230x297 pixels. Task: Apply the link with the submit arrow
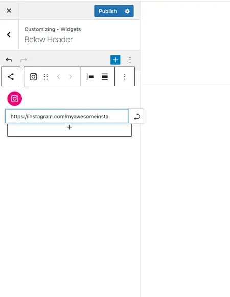pos(137,117)
